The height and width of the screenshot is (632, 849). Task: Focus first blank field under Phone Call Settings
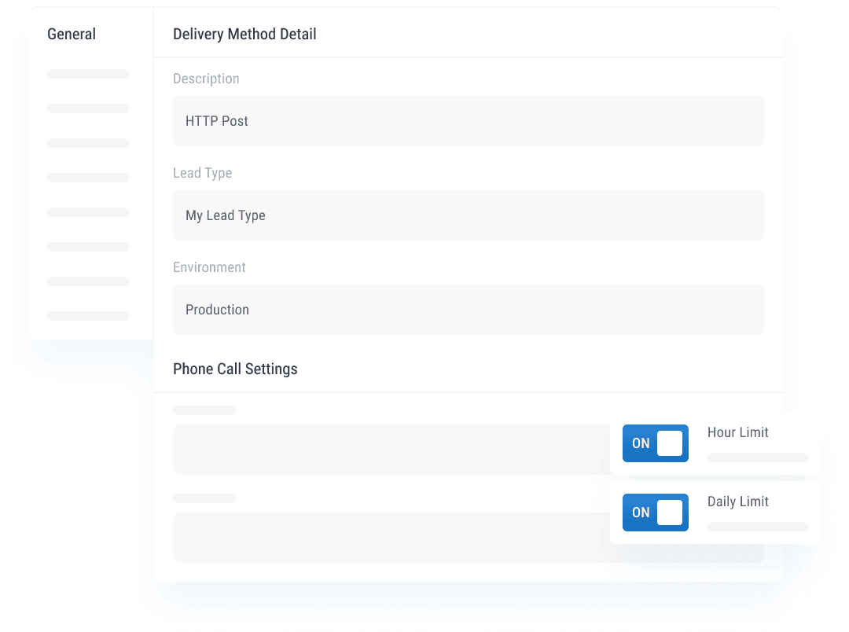[389, 450]
